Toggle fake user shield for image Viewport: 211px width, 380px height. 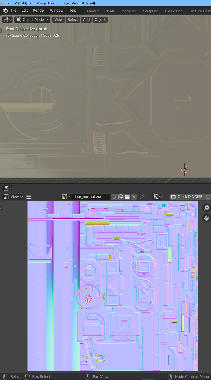tap(114, 197)
